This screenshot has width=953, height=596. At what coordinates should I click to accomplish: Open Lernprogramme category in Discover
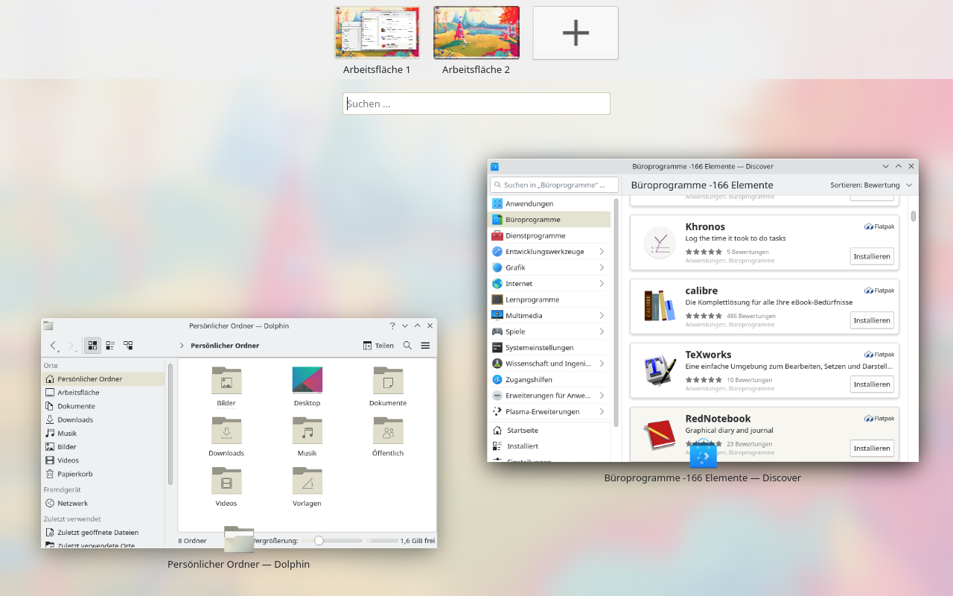549,299
